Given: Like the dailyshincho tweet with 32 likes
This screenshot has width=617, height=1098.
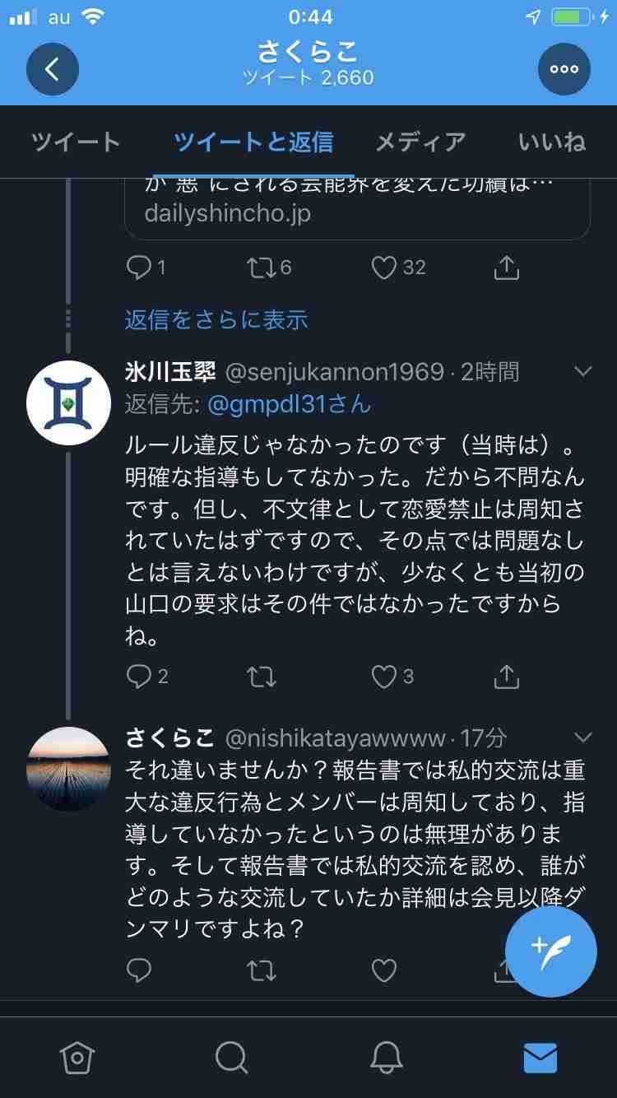Looking at the screenshot, I should tap(384, 268).
